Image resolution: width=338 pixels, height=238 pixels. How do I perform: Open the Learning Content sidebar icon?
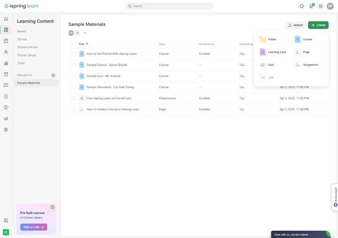[x=6, y=30]
